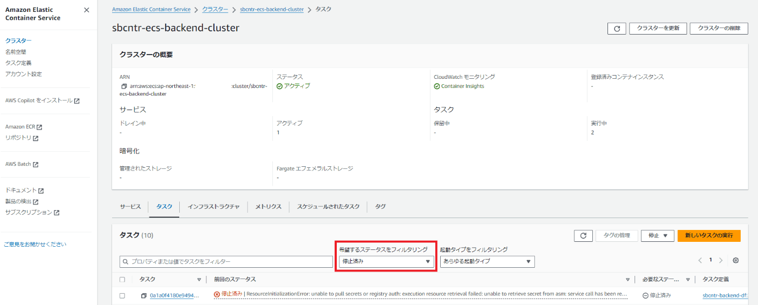Click active services count 1

[x=278, y=132]
